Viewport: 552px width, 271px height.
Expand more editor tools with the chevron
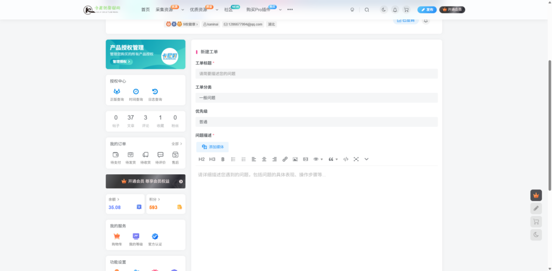(367, 159)
